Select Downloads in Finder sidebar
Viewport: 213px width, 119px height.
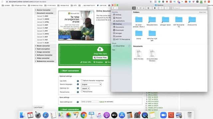click(x=119, y=30)
